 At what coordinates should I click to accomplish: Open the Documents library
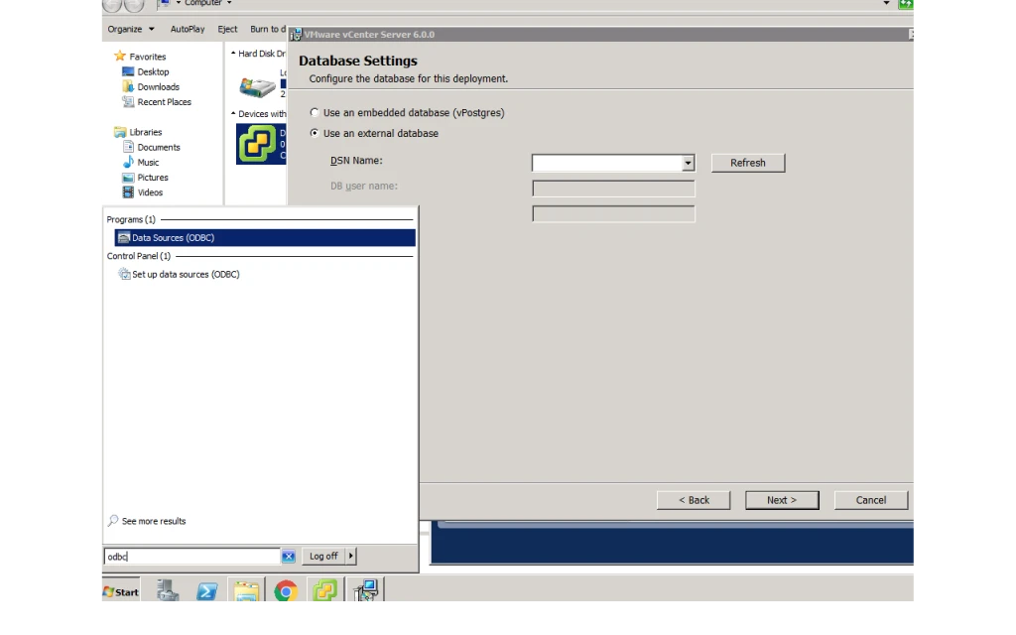pos(159,147)
